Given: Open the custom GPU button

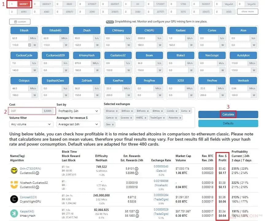Looking at the screenshot, I should tap(20, 22).
